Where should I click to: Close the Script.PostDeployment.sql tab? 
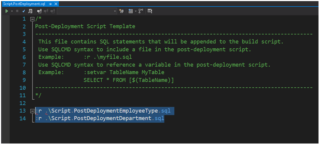coord(56,4)
